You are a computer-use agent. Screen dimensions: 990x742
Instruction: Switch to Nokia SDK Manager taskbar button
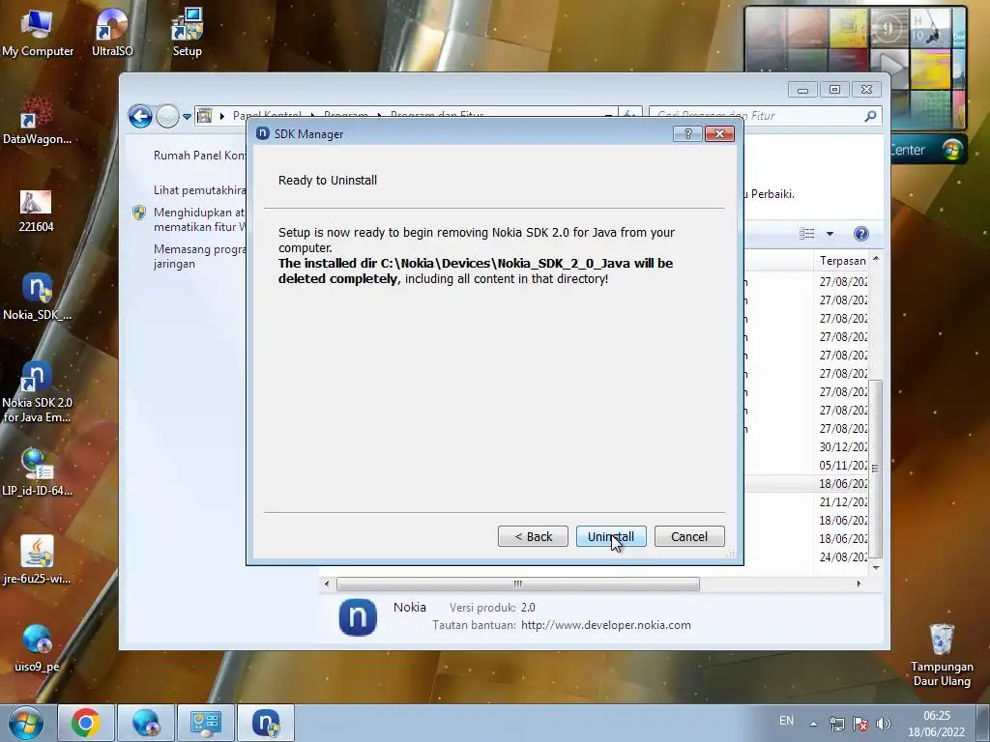click(x=266, y=723)
